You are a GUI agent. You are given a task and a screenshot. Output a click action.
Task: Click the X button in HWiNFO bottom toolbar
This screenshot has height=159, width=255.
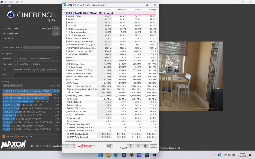[x=153, y=146]
